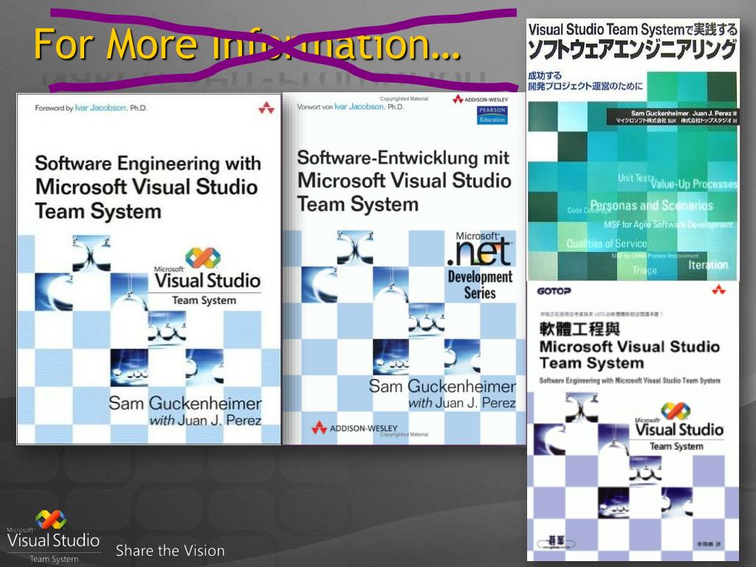The height and width of the screenshot is (567, 756).
Task: Click 'Iteration' on Japanese cover
Action: point(708,265)
